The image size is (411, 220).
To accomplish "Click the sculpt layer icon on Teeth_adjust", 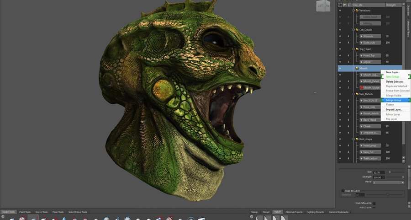I will point(362,159).
